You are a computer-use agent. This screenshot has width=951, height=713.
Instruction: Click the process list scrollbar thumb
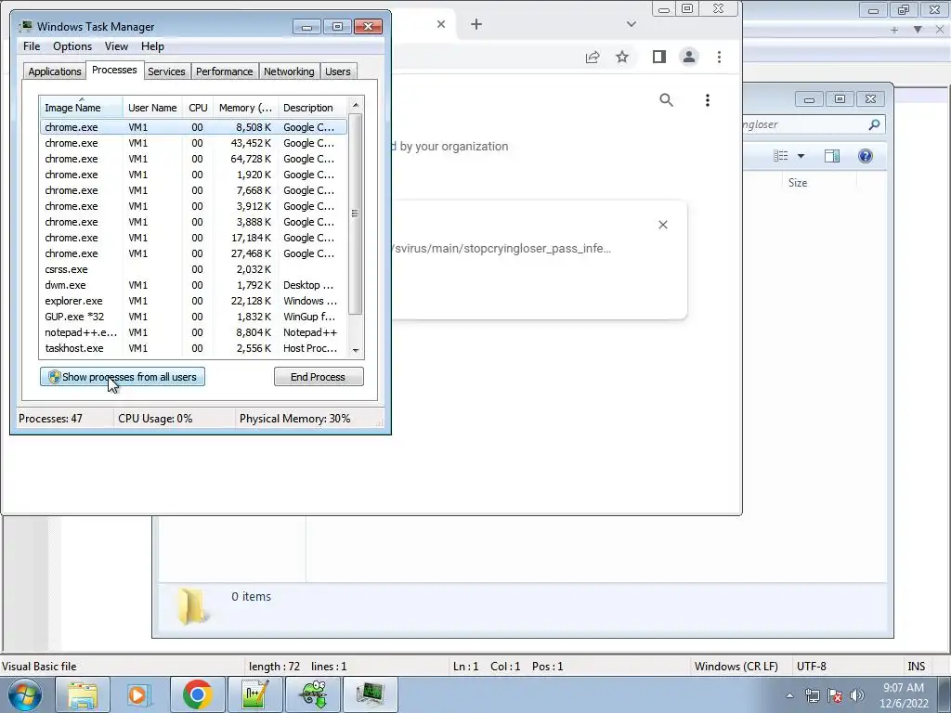(x=356, y=214)
